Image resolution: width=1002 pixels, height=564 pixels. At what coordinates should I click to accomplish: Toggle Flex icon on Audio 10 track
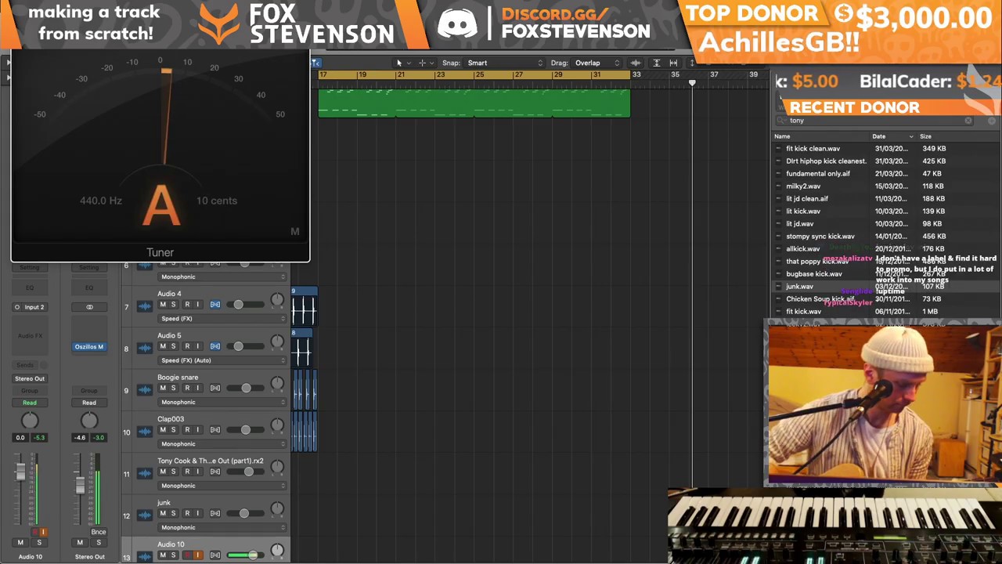(x=215, y=555)
